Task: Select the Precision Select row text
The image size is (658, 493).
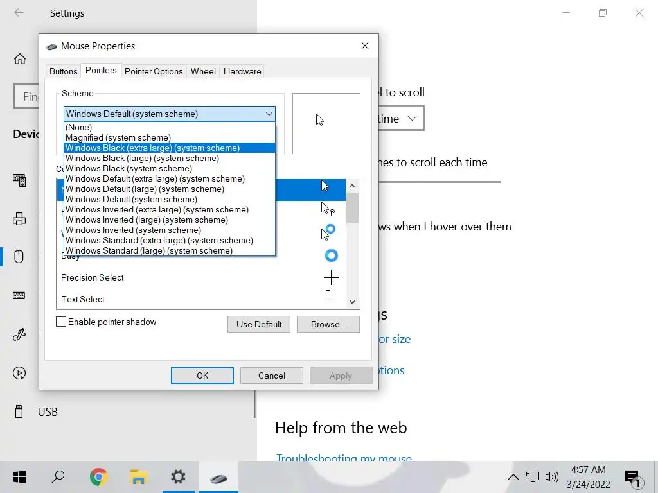Action: pyautogui.click(x=93, y=277)
